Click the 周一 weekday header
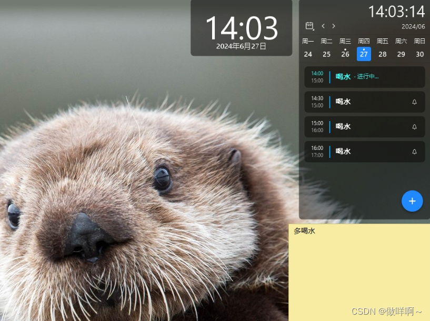The width and height of the screenshot is (430, 321). pos(308,41)
